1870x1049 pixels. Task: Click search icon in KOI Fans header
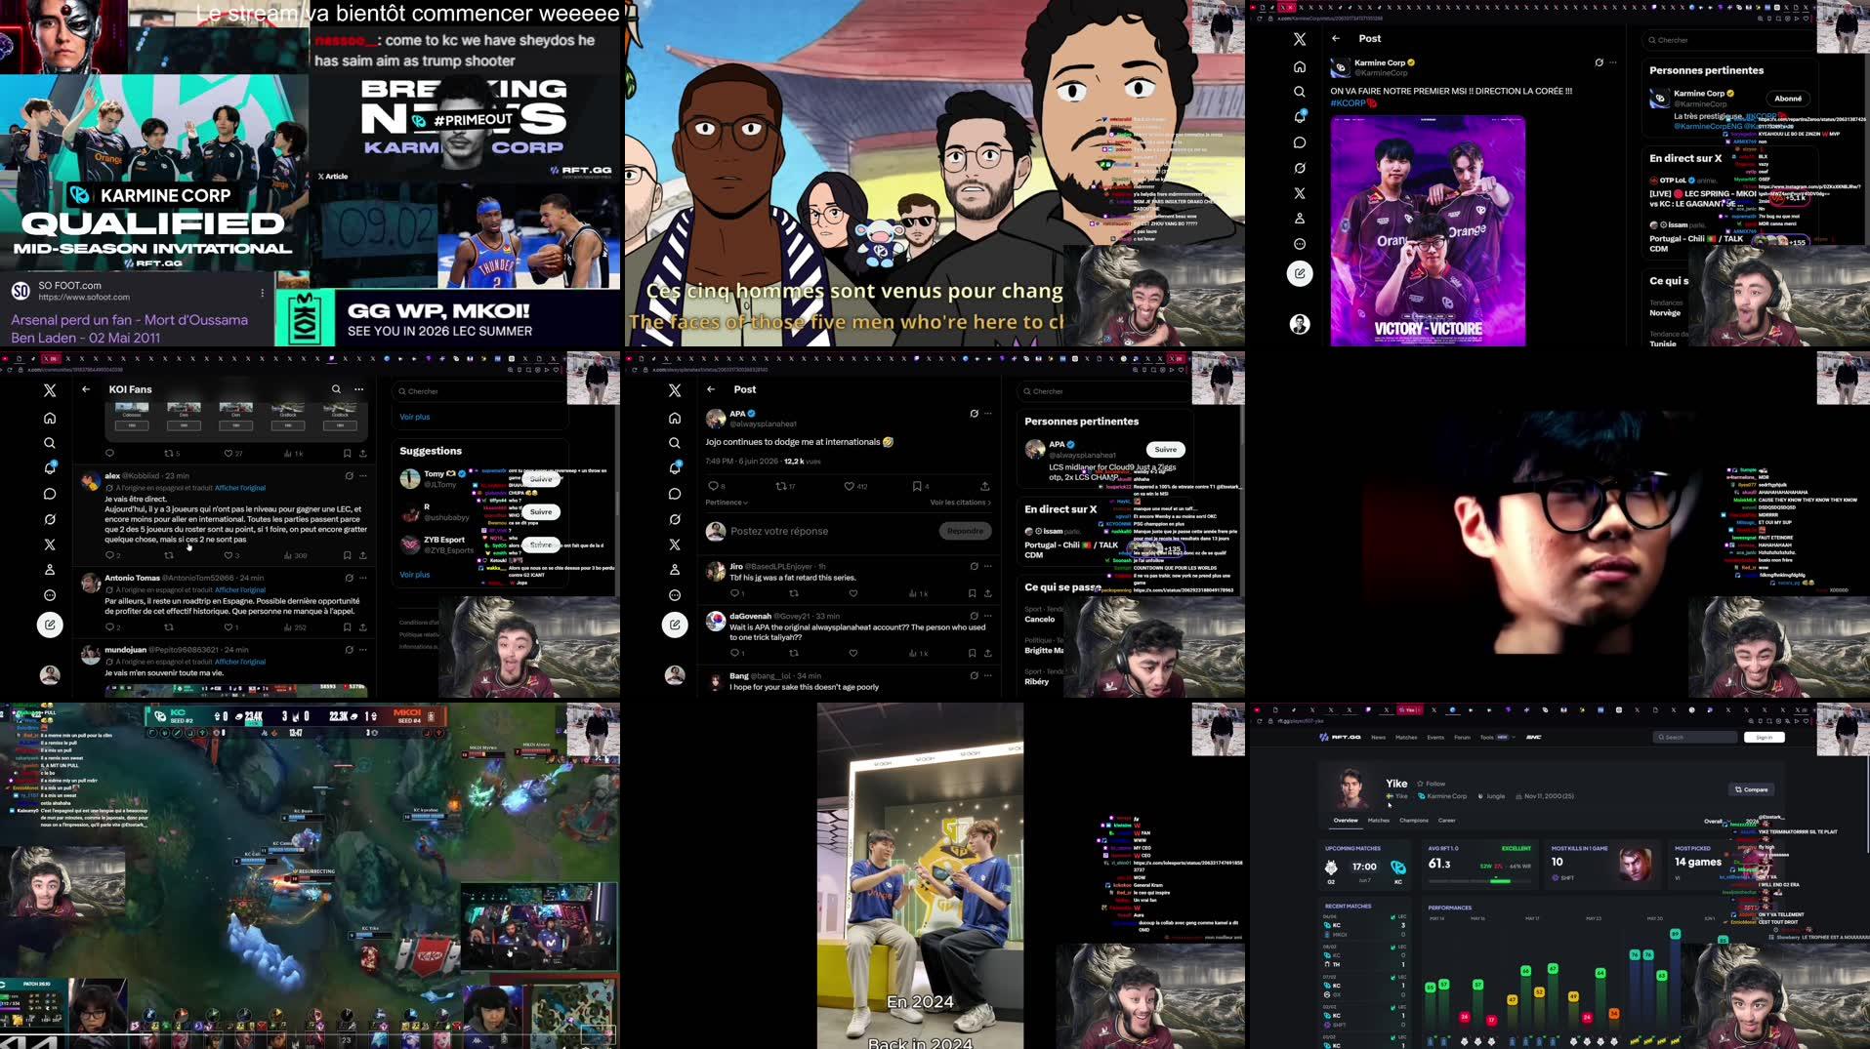[336, 389]
